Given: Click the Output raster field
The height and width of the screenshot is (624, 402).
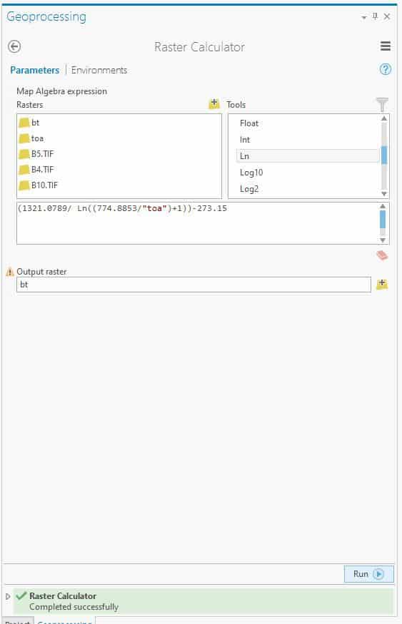Looking at the screenshot, I should (194, 285).
